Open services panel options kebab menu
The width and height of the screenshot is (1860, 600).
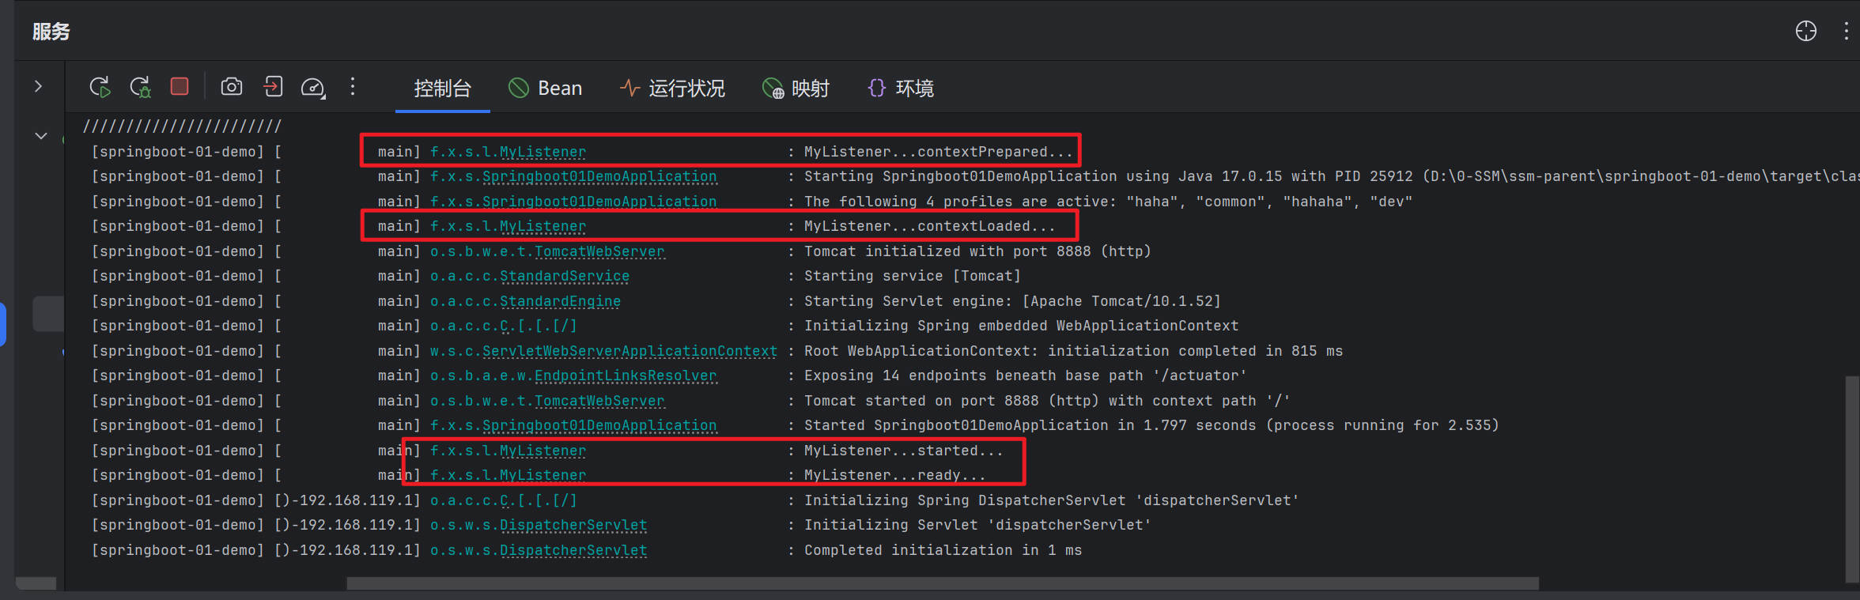point(1846,31)
